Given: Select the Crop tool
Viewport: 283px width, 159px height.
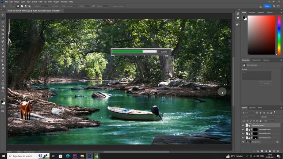Looking at the screenshot, I should pos(3,30).
